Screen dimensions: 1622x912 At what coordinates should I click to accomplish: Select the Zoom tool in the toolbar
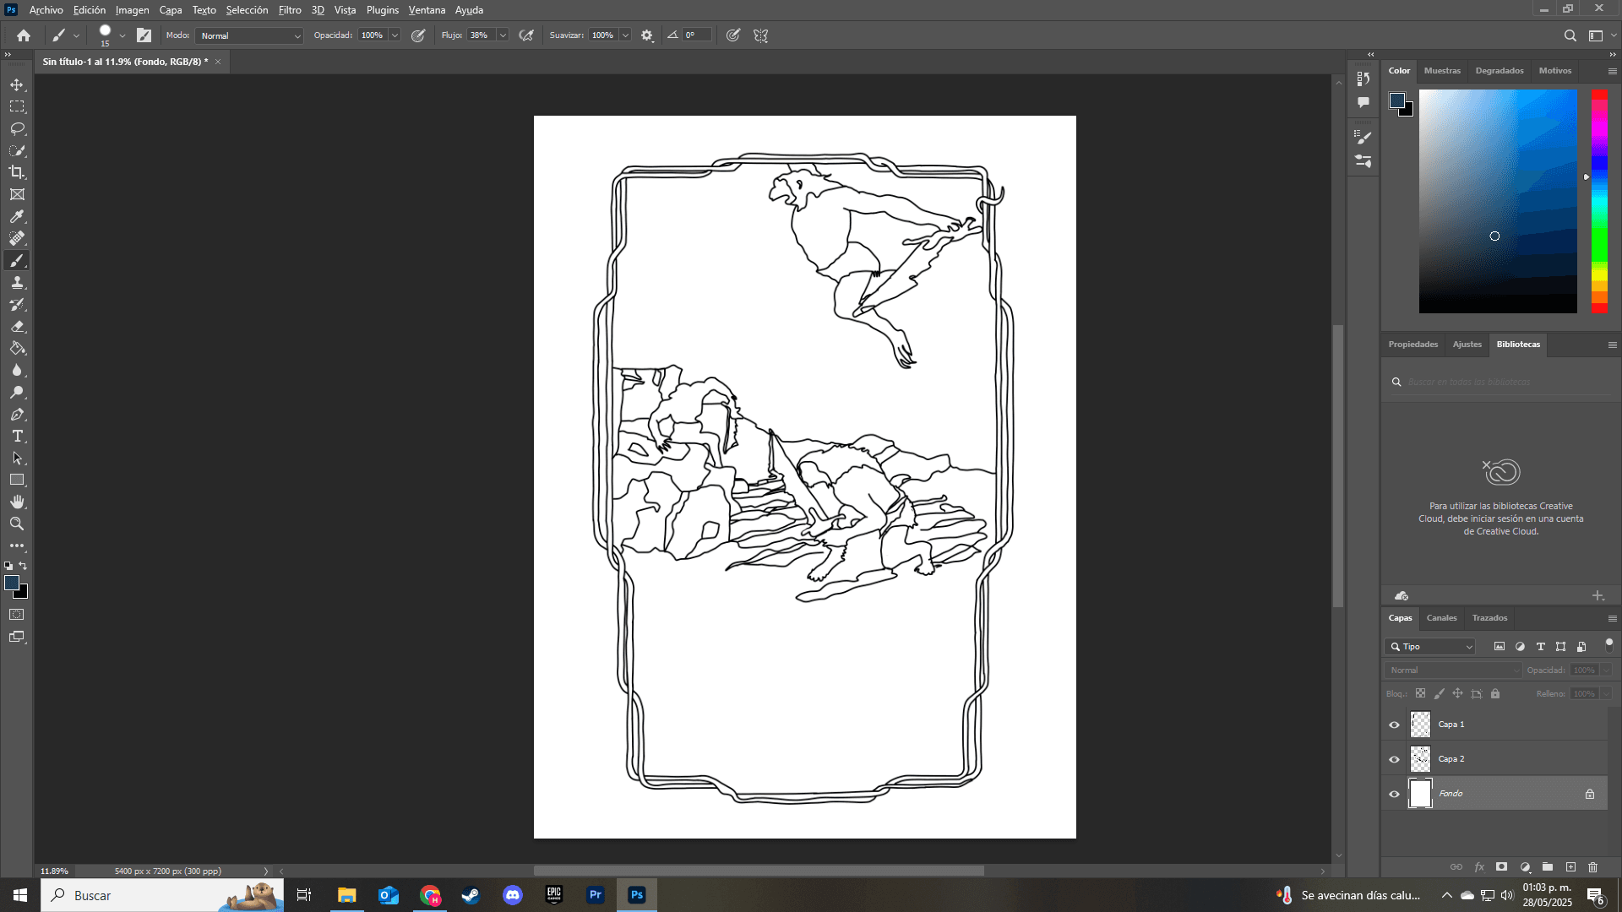pyautogui.click(x=17, y=524)
